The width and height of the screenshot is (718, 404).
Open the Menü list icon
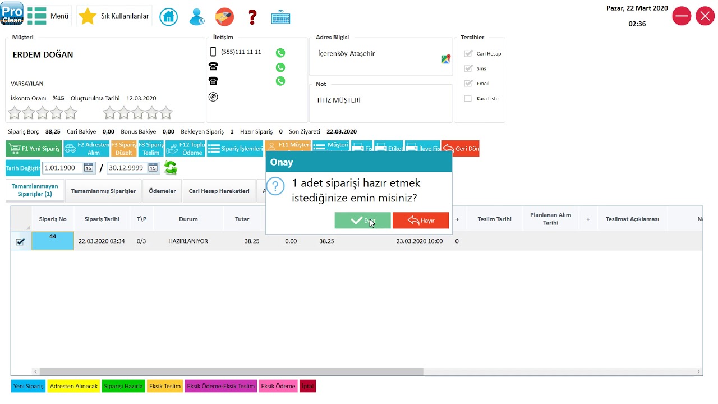(x=37, y=16)
